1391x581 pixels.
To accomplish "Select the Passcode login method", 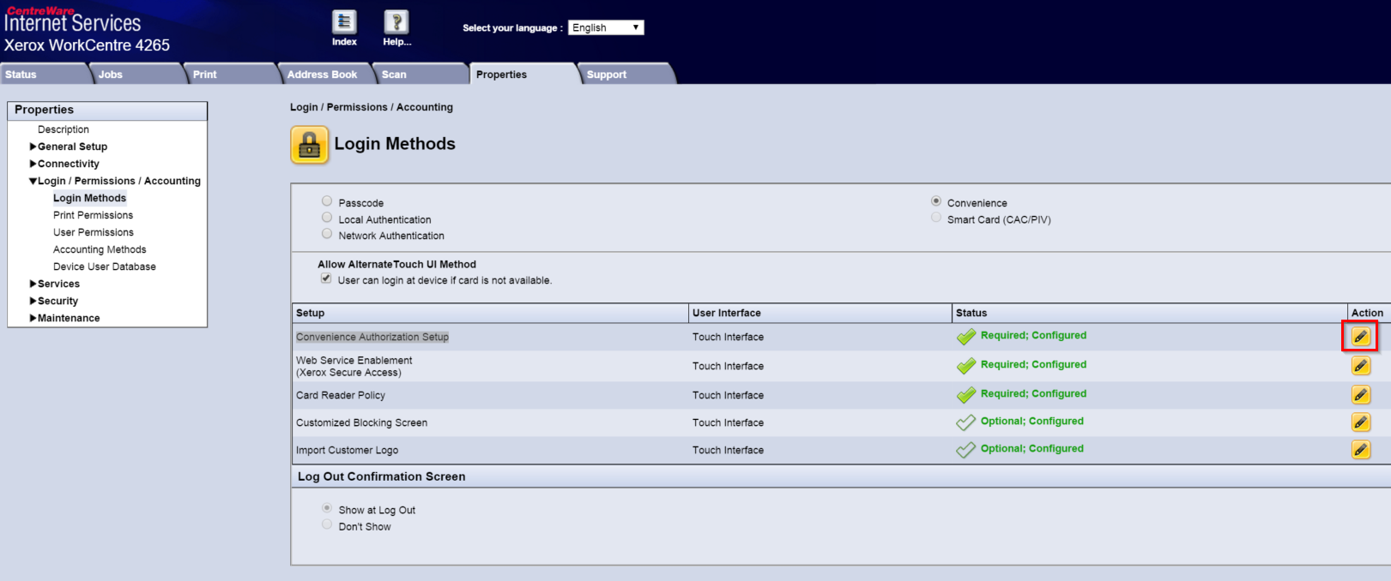I will coord(327,201).
